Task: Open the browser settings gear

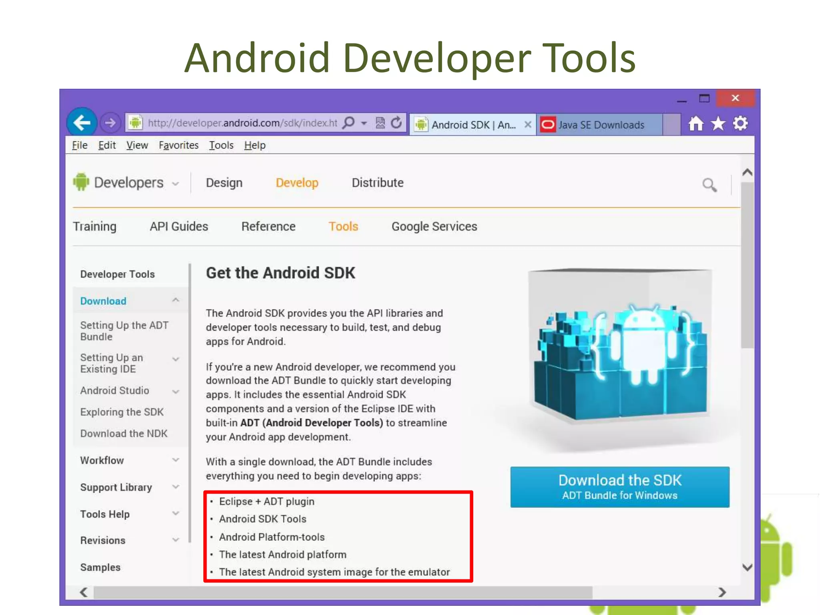Action: click(741, 123)
